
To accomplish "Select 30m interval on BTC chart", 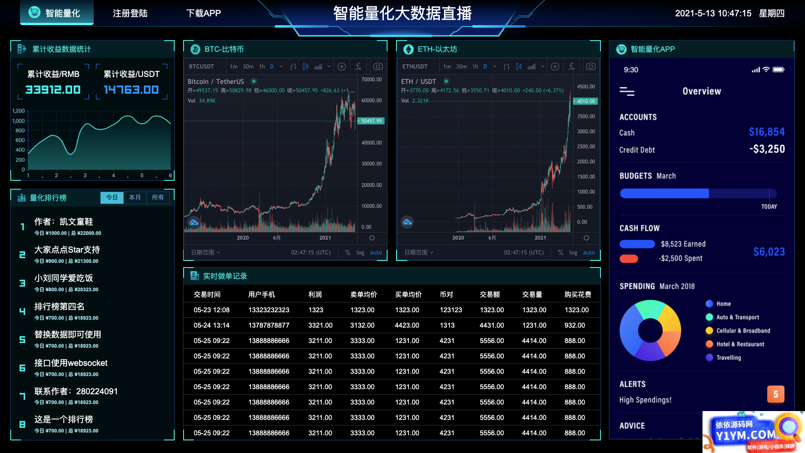I will (248, 67).
